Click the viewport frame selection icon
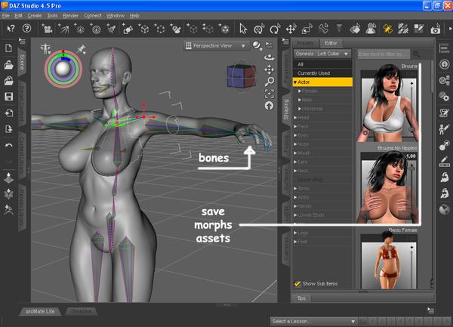The width and height of the screenshot is (453, 327). click(270, 94)
